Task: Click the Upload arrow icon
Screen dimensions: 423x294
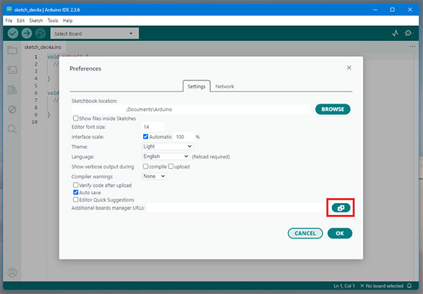Action: pos(27,33)
